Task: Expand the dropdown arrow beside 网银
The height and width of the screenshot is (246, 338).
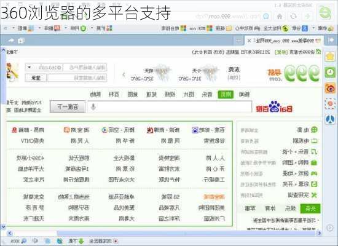Action: point(66,28)
